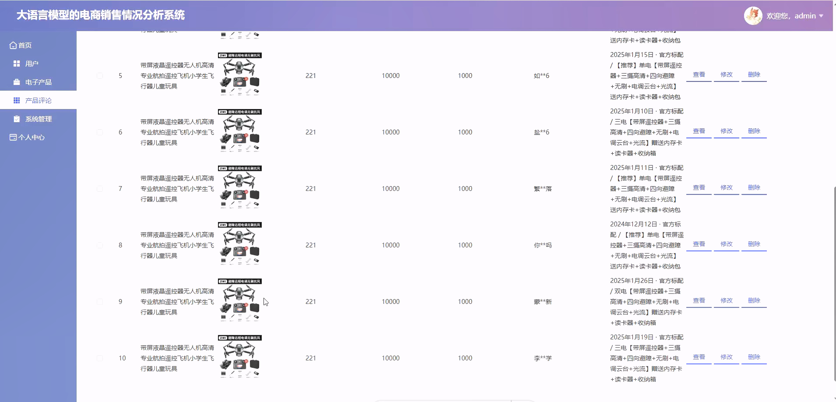Click 修改 for reviewer 如**6
The height and width of the screenshot is (402, 836).
pyautogui.click(x=727, y=75)
